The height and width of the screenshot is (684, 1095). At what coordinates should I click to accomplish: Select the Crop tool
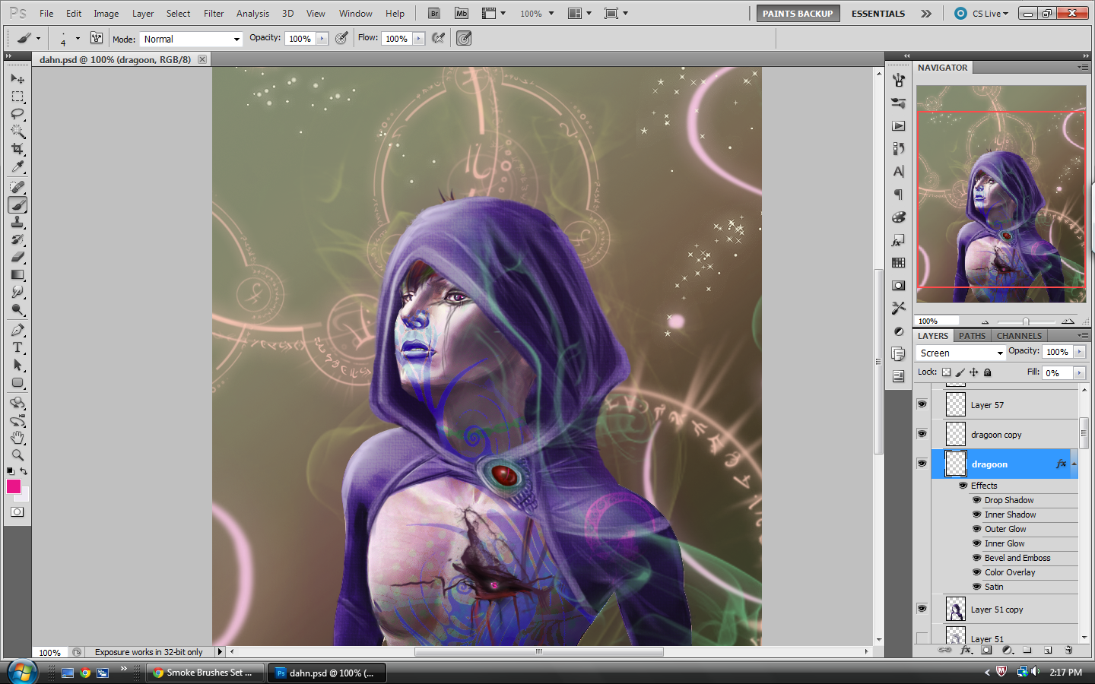point(17,149)
